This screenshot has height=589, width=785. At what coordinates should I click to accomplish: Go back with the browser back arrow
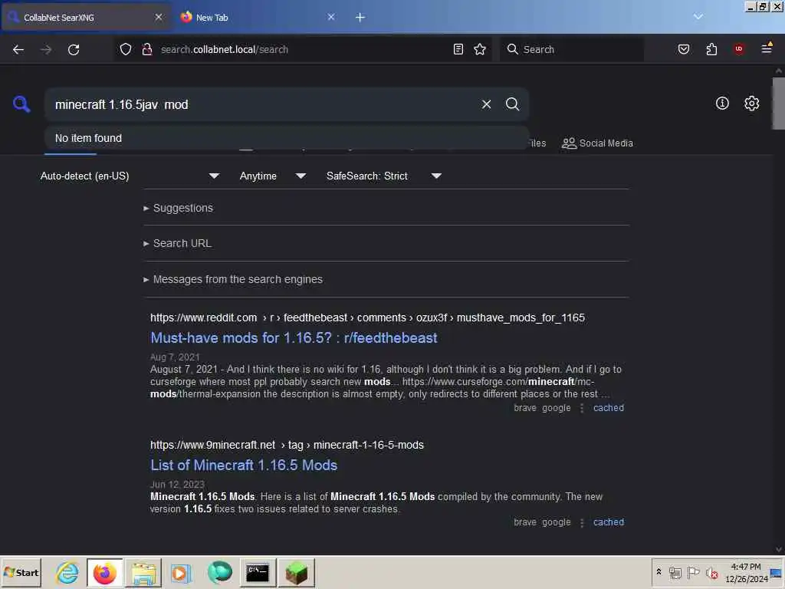(x=18, y=49)
